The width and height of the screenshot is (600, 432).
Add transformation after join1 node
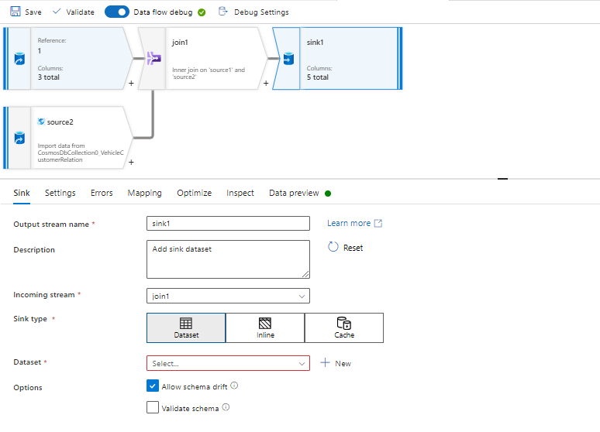pyautogui.click(x=266, y=83)
